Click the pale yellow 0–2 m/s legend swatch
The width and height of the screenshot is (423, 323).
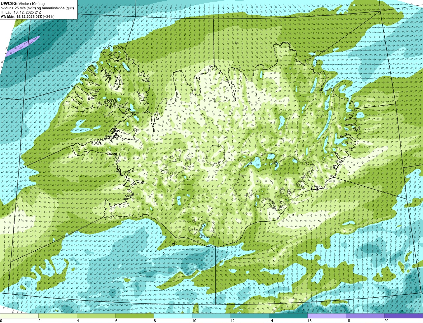[x=19, y=316]
